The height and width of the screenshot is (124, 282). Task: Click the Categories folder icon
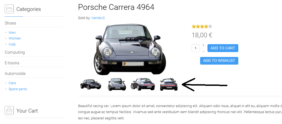click(x=9, y=9)
